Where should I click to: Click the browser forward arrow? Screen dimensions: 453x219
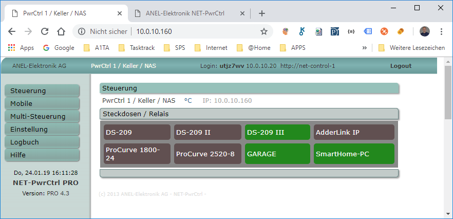[28, 31]
